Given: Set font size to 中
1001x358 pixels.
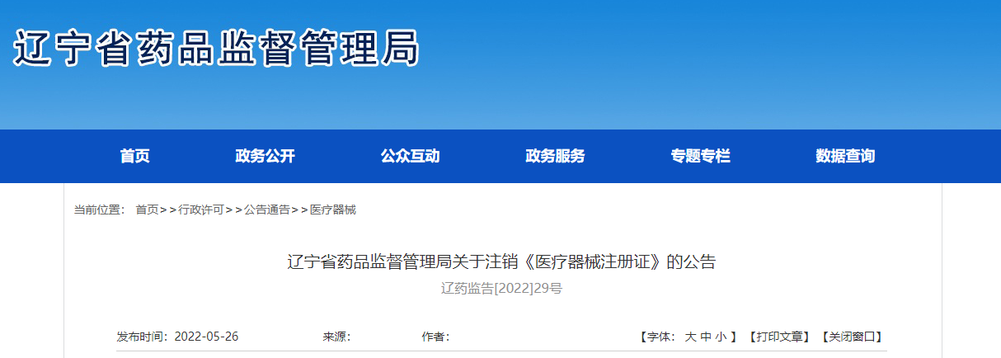Looking at the screenshot, I should 705,337.
